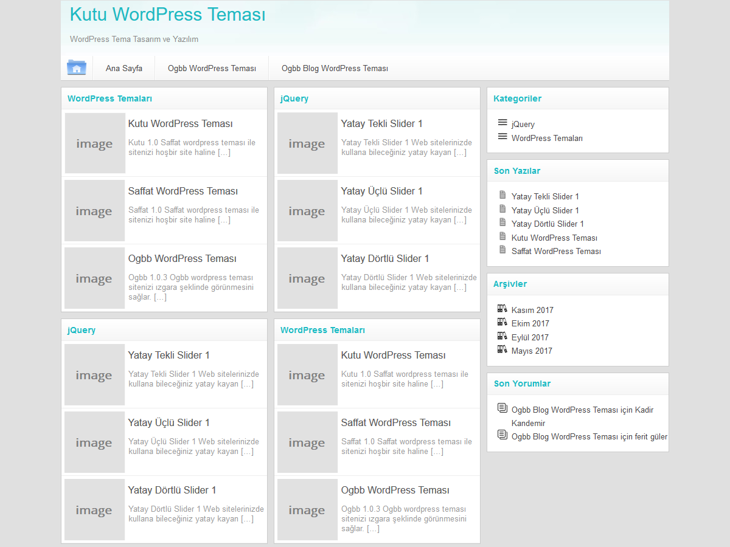Open the Eylül 2017 archive link
Viewport: 730px width, 547px height.
[530, 337]
